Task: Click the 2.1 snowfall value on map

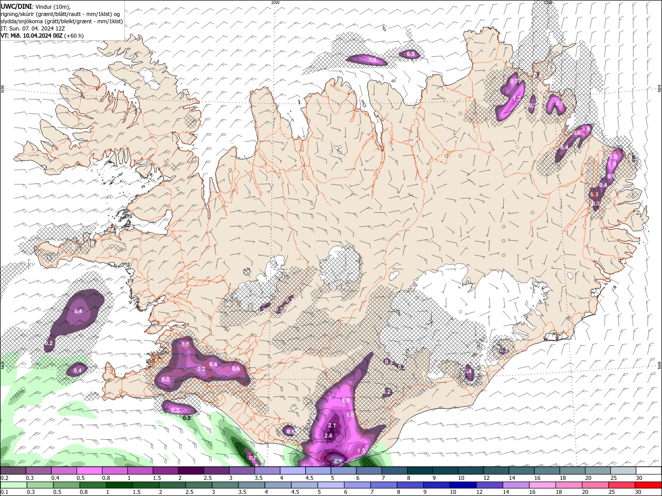Action: (x=332, y=426)
